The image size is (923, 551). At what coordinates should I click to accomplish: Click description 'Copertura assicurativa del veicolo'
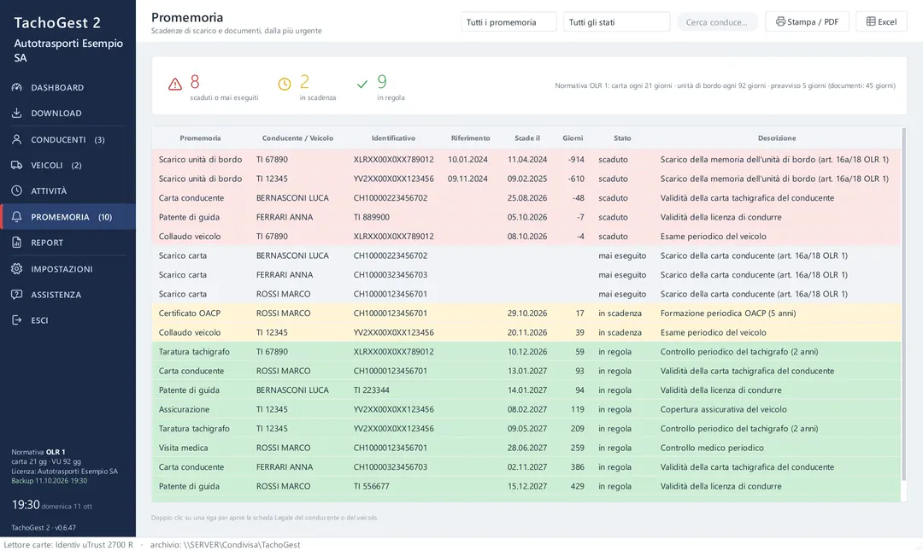724,410
